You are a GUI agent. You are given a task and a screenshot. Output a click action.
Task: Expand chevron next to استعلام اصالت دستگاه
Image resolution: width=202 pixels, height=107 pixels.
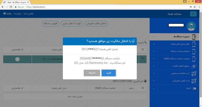click(154, 51)
